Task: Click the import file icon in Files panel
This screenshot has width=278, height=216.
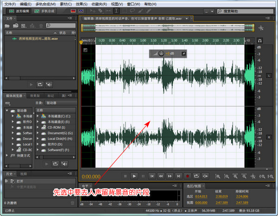Action: (15, 26)
